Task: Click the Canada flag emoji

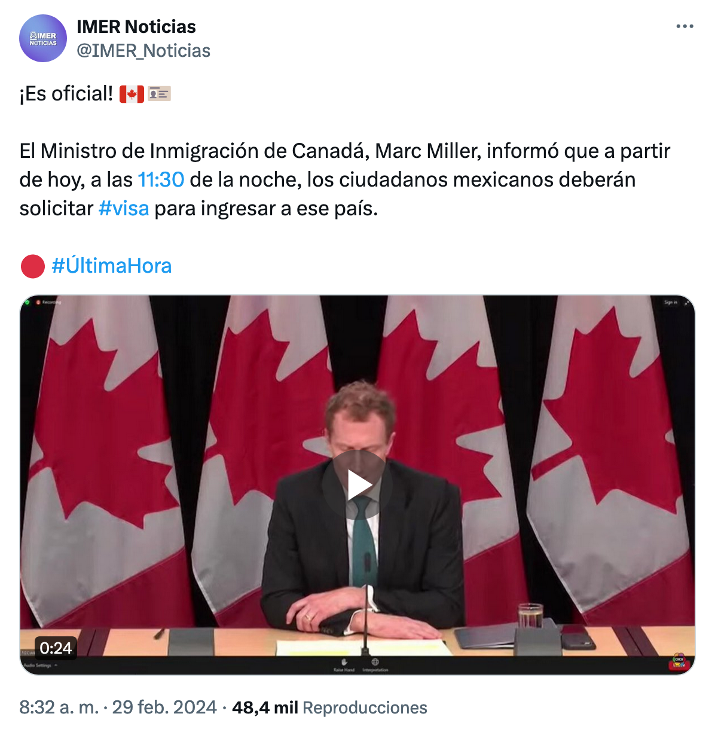Action: click(x=132, y=94)
